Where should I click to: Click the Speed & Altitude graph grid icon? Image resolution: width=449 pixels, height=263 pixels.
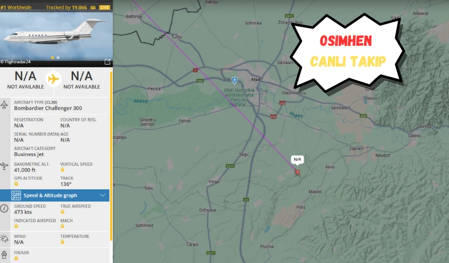[16, 195]
